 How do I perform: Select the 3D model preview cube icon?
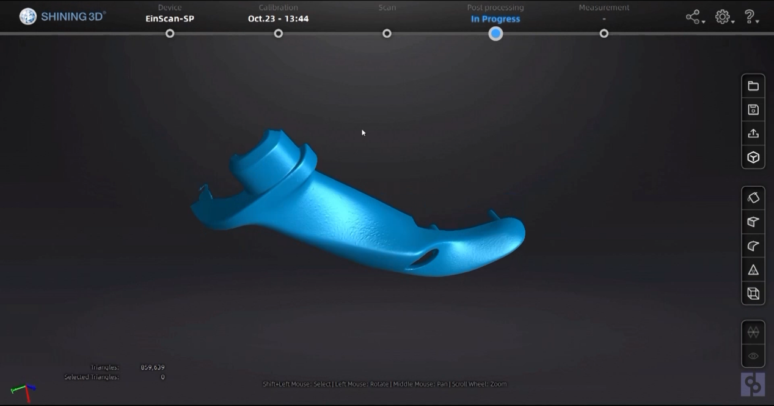point(753,157)
